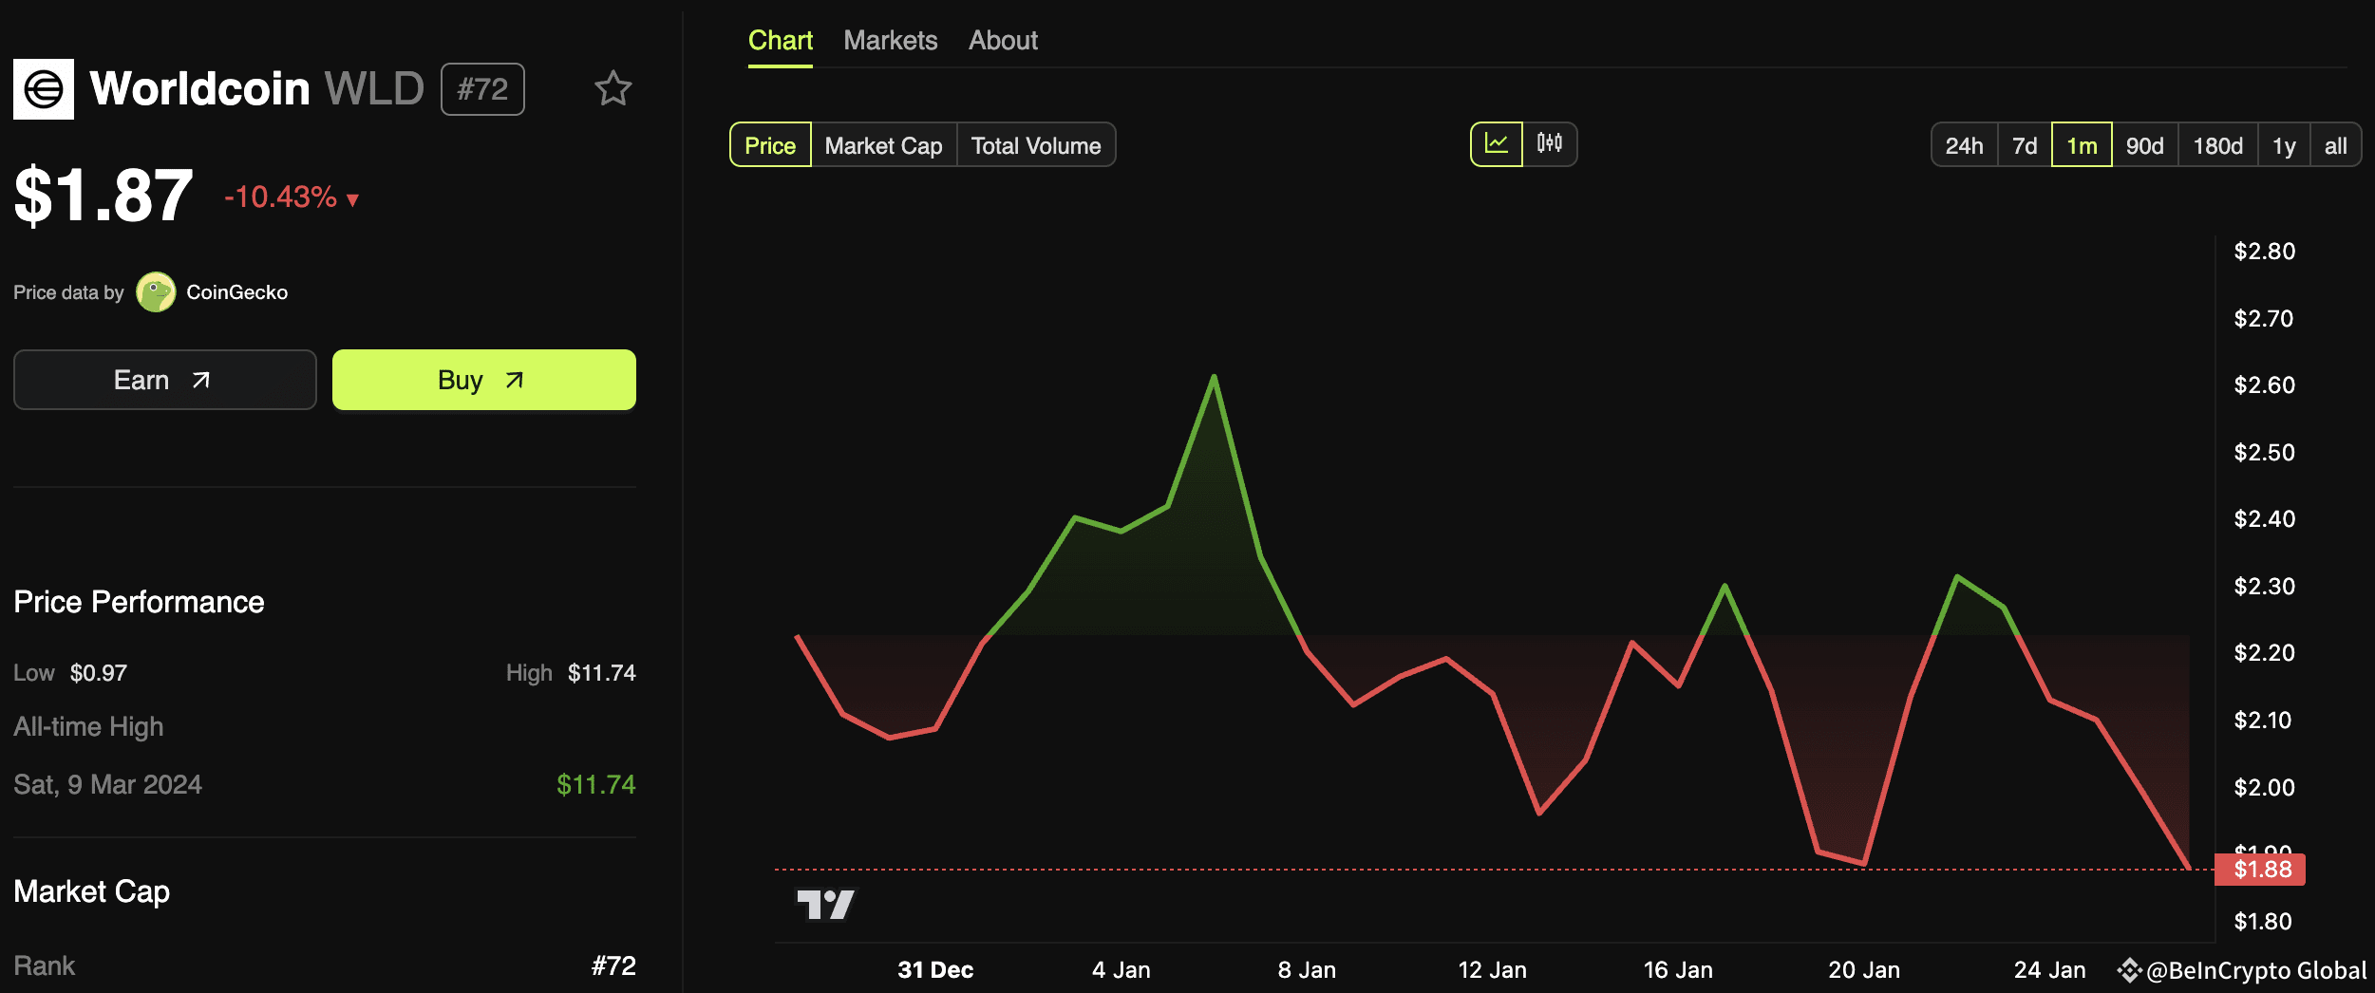The image size is (2375, 993).
Task: Select the Market Cap chart metric
Action: (x=884, y=145)
